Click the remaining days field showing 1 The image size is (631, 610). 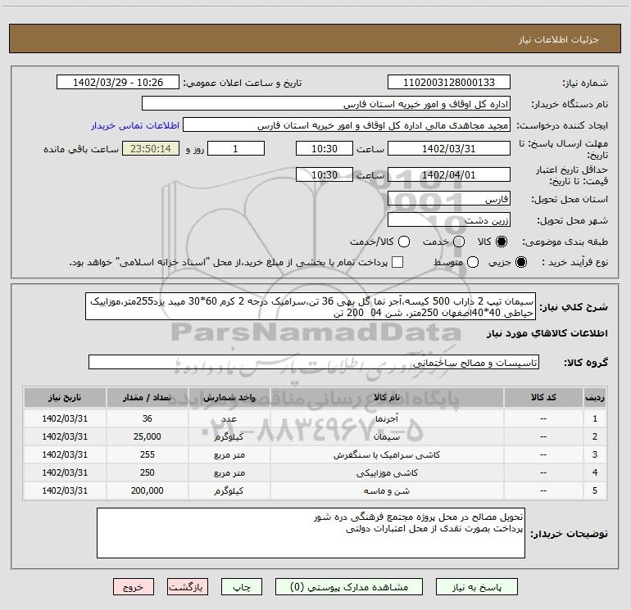(x=236, y=148)
